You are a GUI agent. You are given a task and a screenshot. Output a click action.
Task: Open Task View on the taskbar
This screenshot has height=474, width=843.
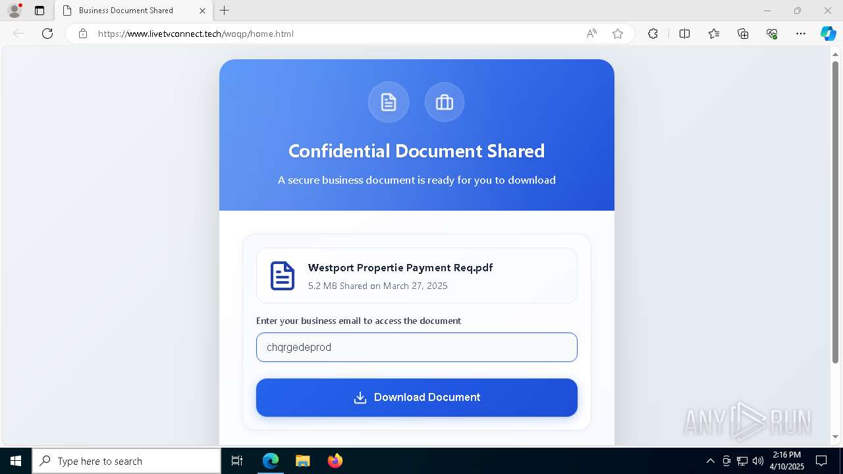pos(237,461)
